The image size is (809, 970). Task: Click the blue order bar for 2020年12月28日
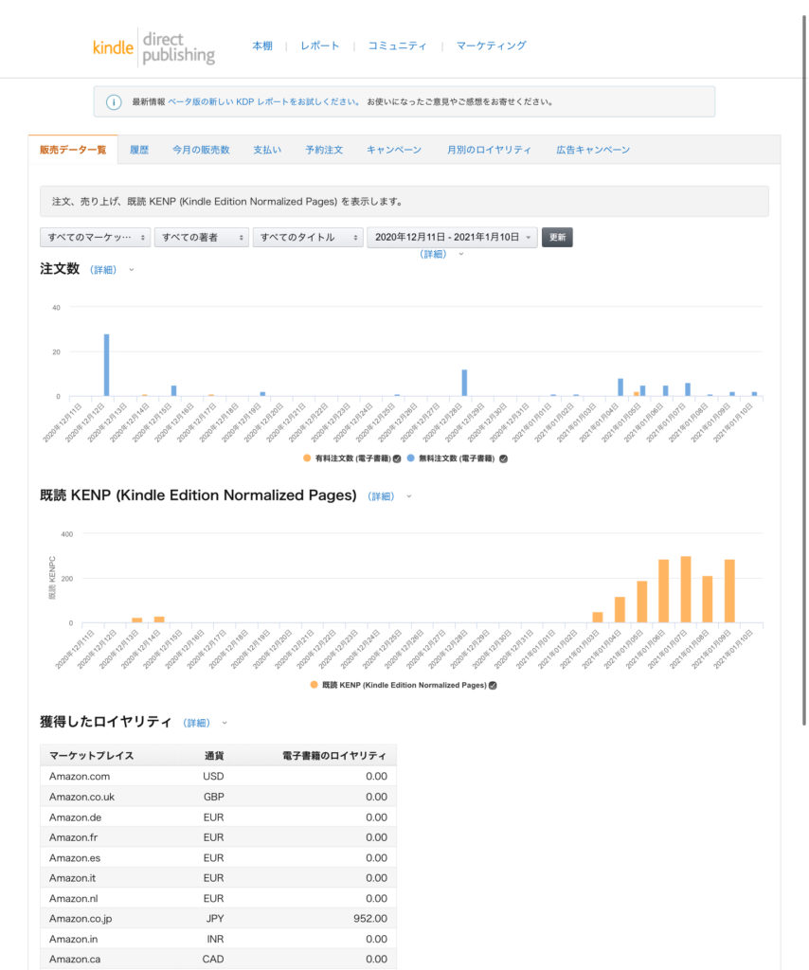point(464,383)
